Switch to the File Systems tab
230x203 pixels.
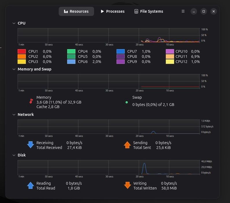tap(149, 12)
